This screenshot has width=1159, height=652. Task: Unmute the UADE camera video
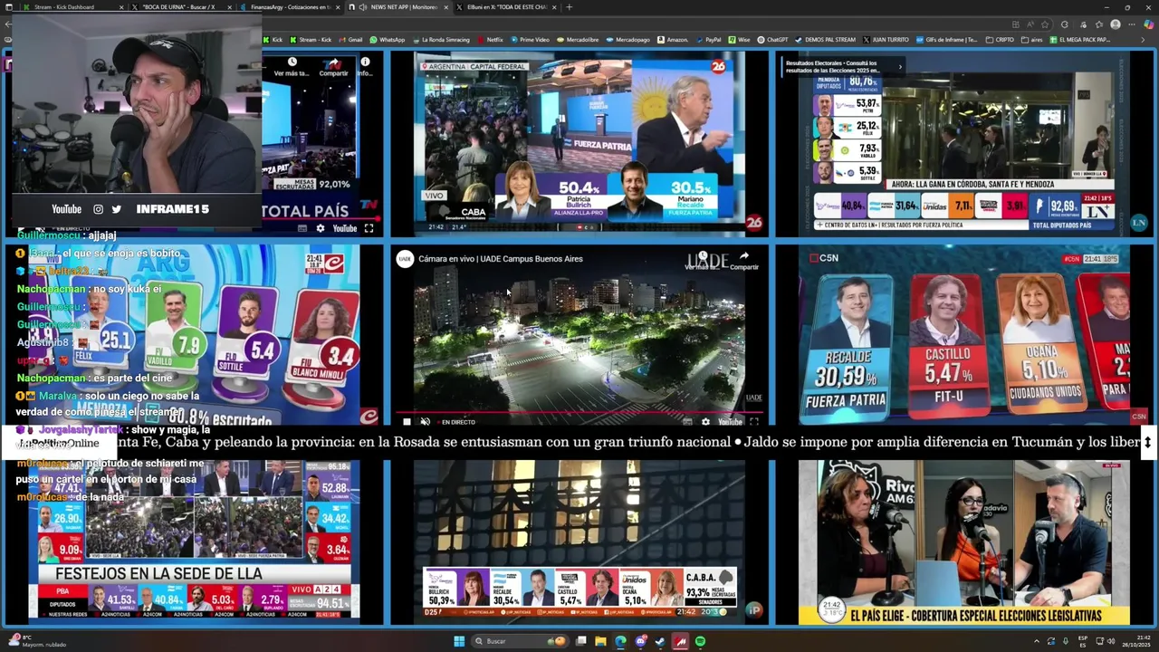[x=425, y=422]
